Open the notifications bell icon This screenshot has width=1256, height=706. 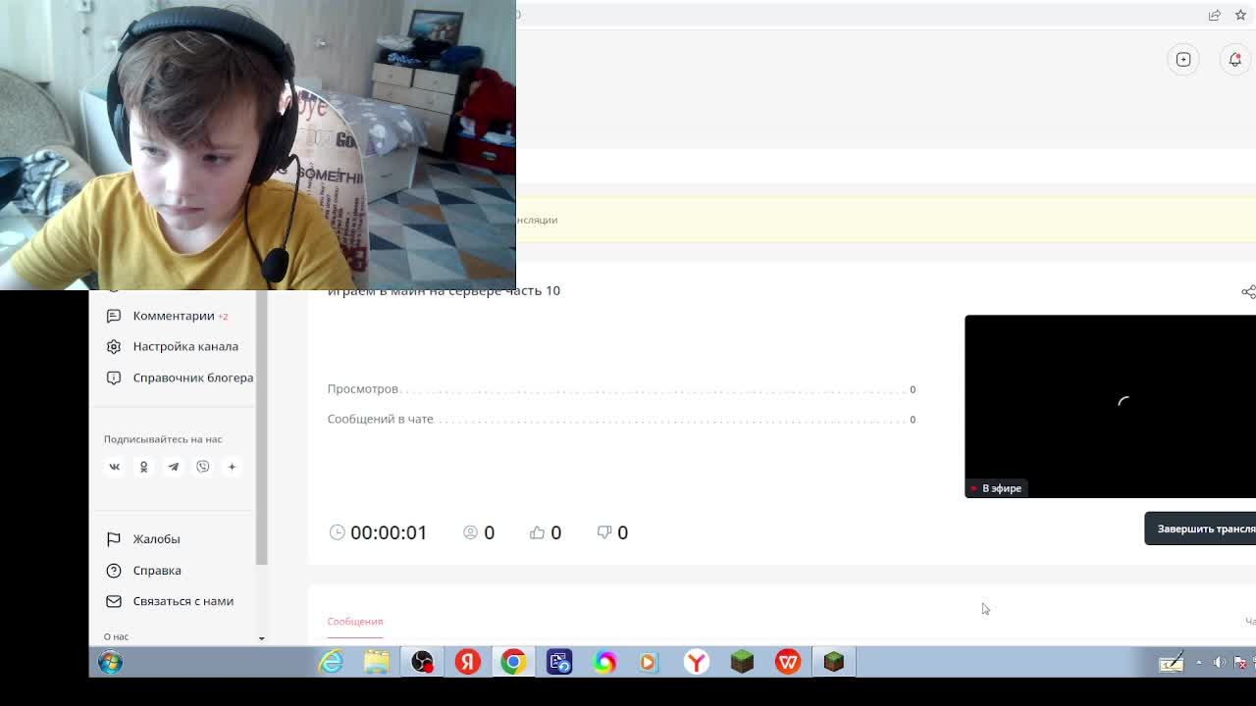(x=1235, y=60)
